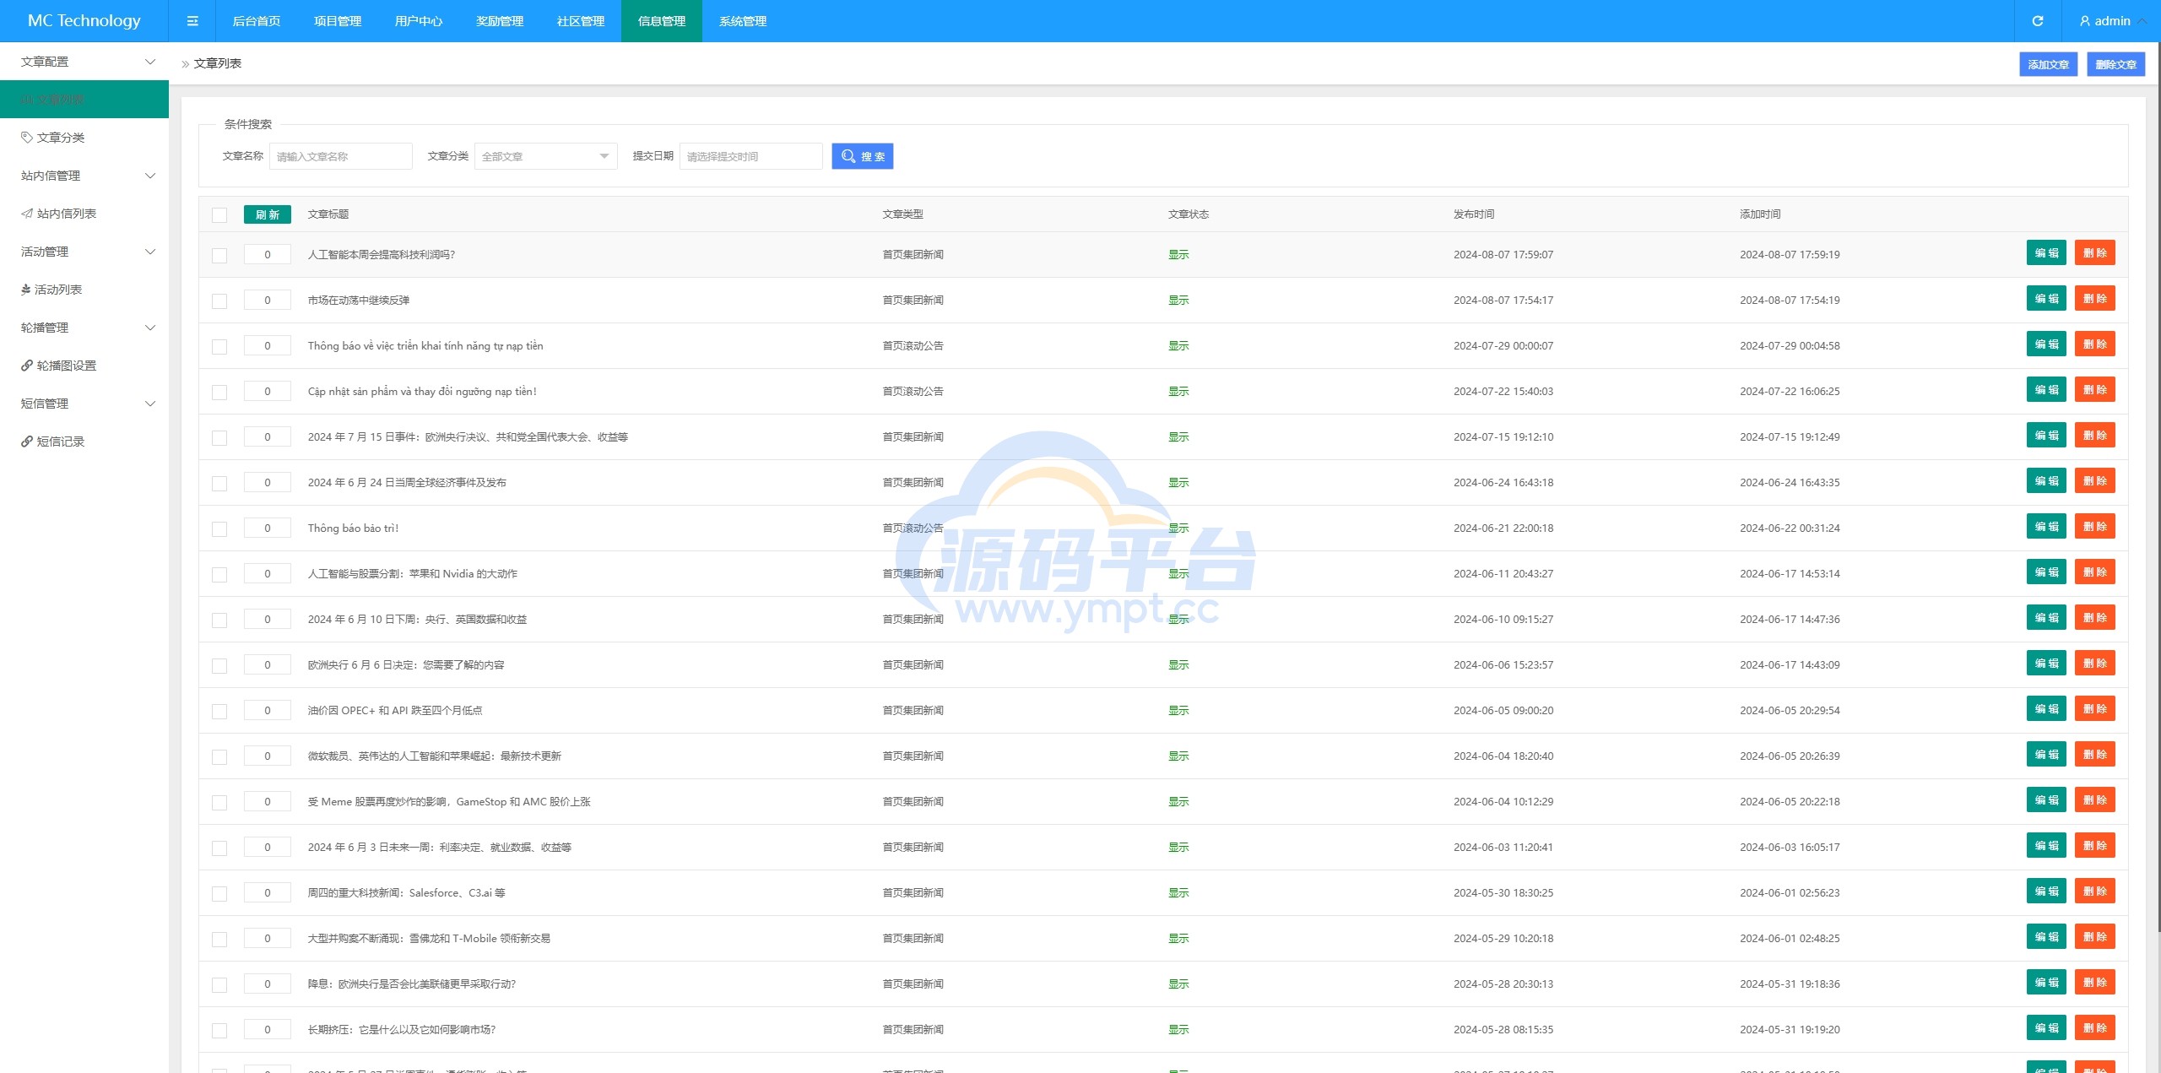Click the title 受 Meme 股票再度炒作的影响
The image size is (2161, 1073).
tap(449, 802)
